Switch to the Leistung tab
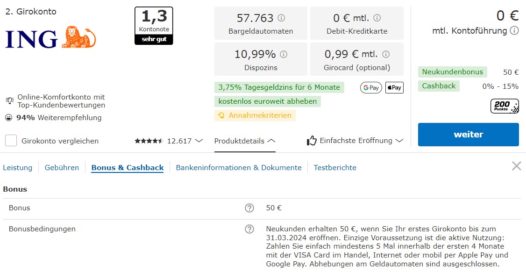 point(18,168)
